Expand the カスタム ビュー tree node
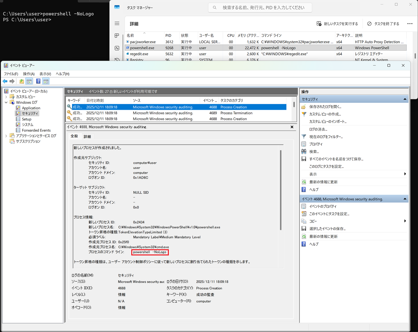 [x=6, y=97]
